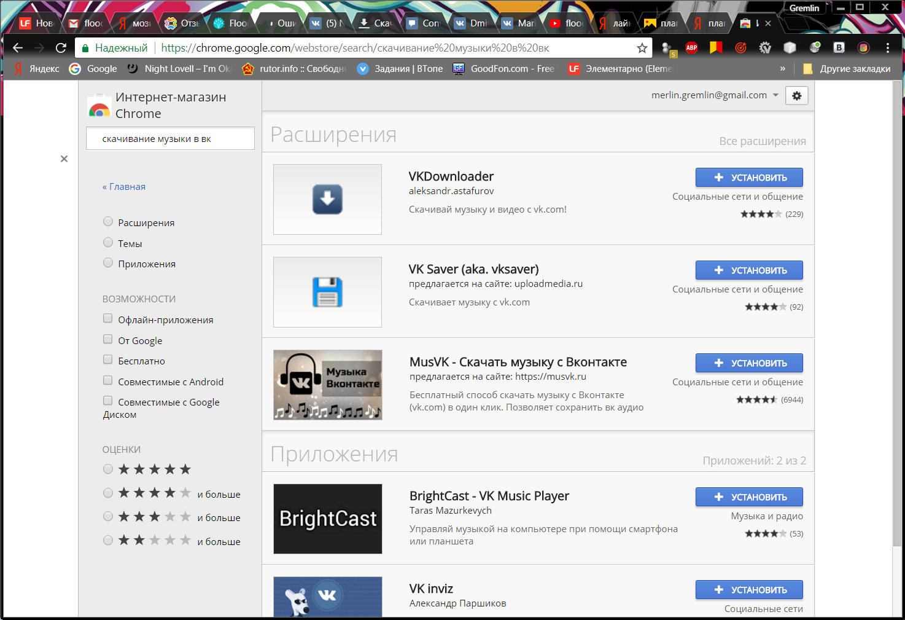Open the Приложений: 2 из 2 link

pyautogui.click(x=755, y=461)
